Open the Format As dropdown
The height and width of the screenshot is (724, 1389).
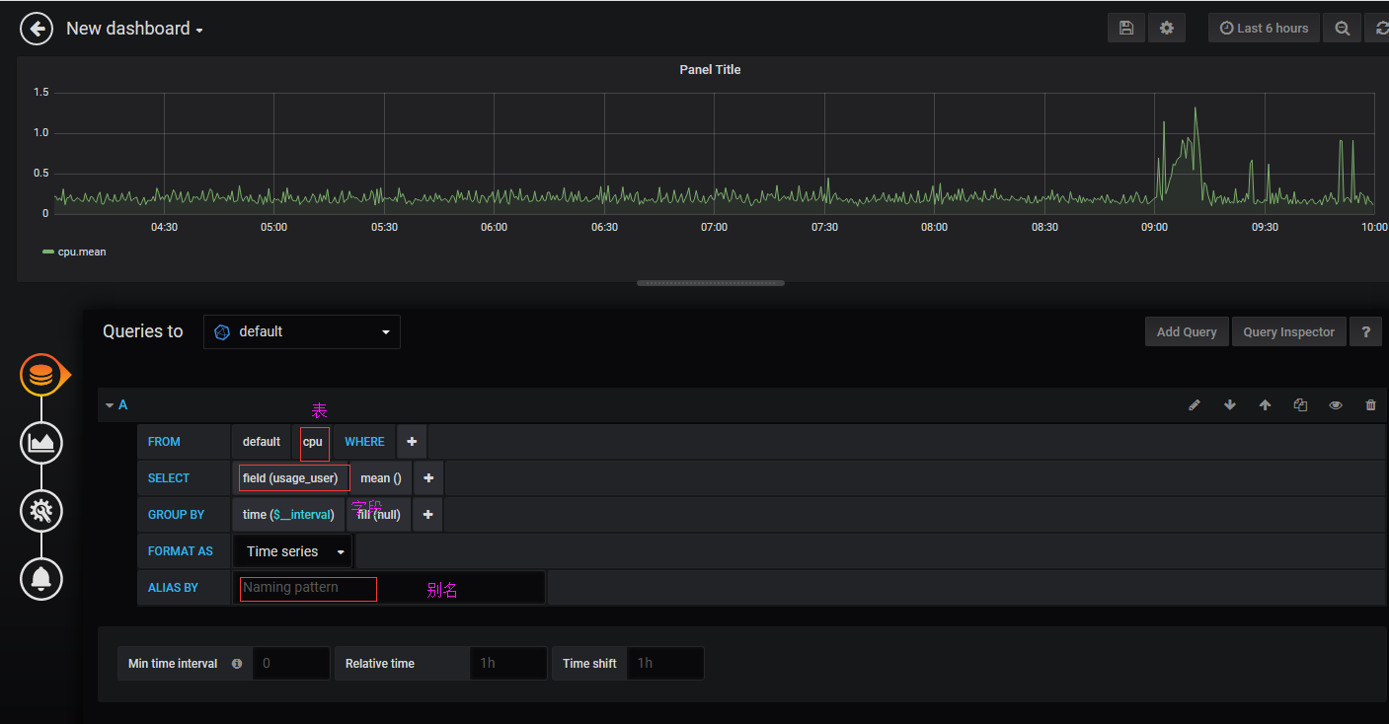292,551
